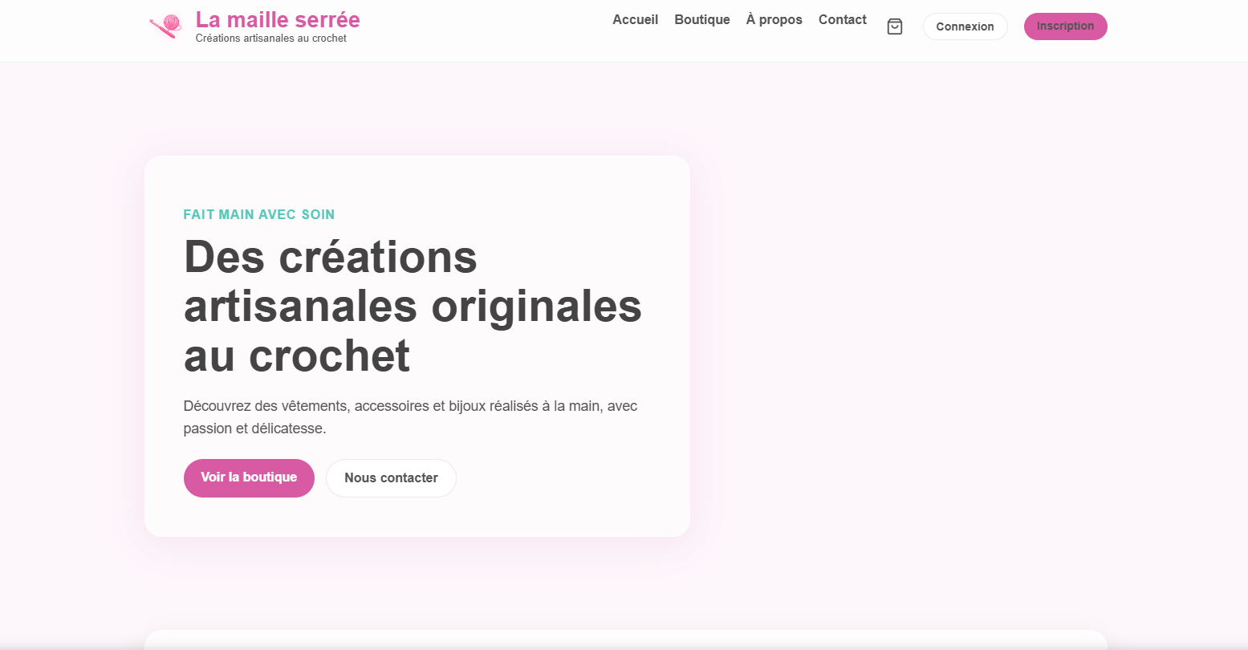Click the yarn ball crochet logo icon
Image resolution: width=1248 pixels, height=650 pixels.
point(166,26)
